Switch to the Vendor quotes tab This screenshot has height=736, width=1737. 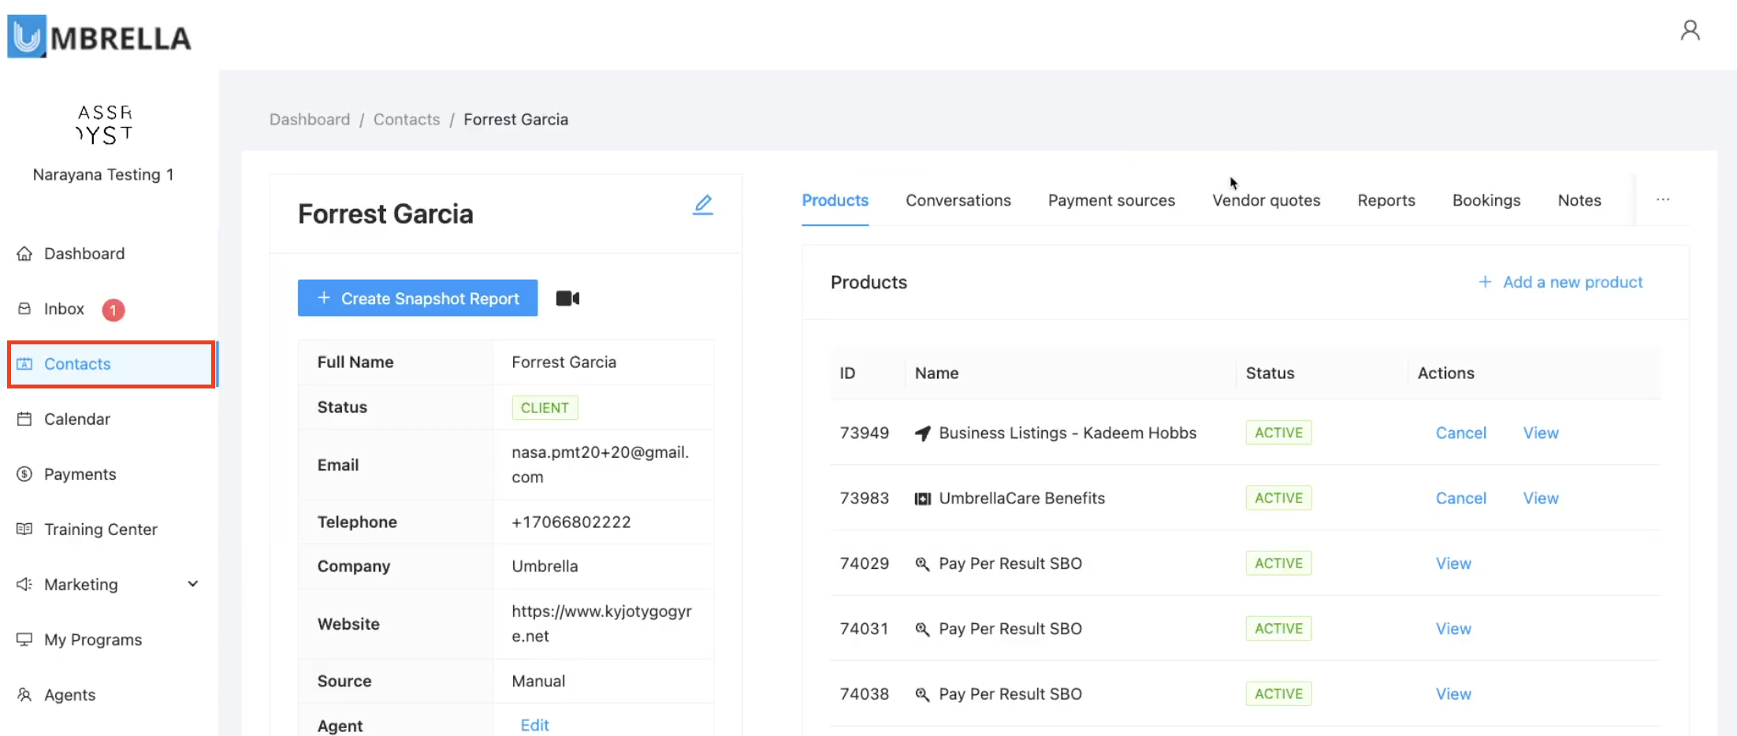coord(1266,200)
